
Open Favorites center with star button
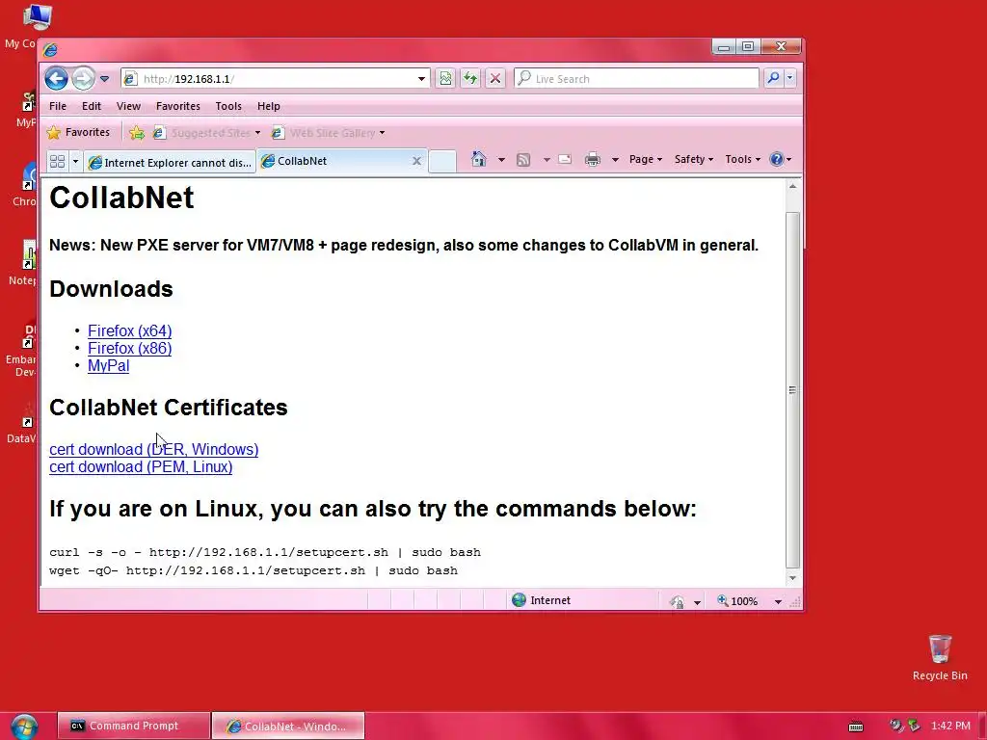click(79, 132)
